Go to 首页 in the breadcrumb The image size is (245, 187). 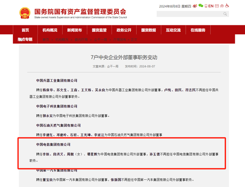point(46,40)
